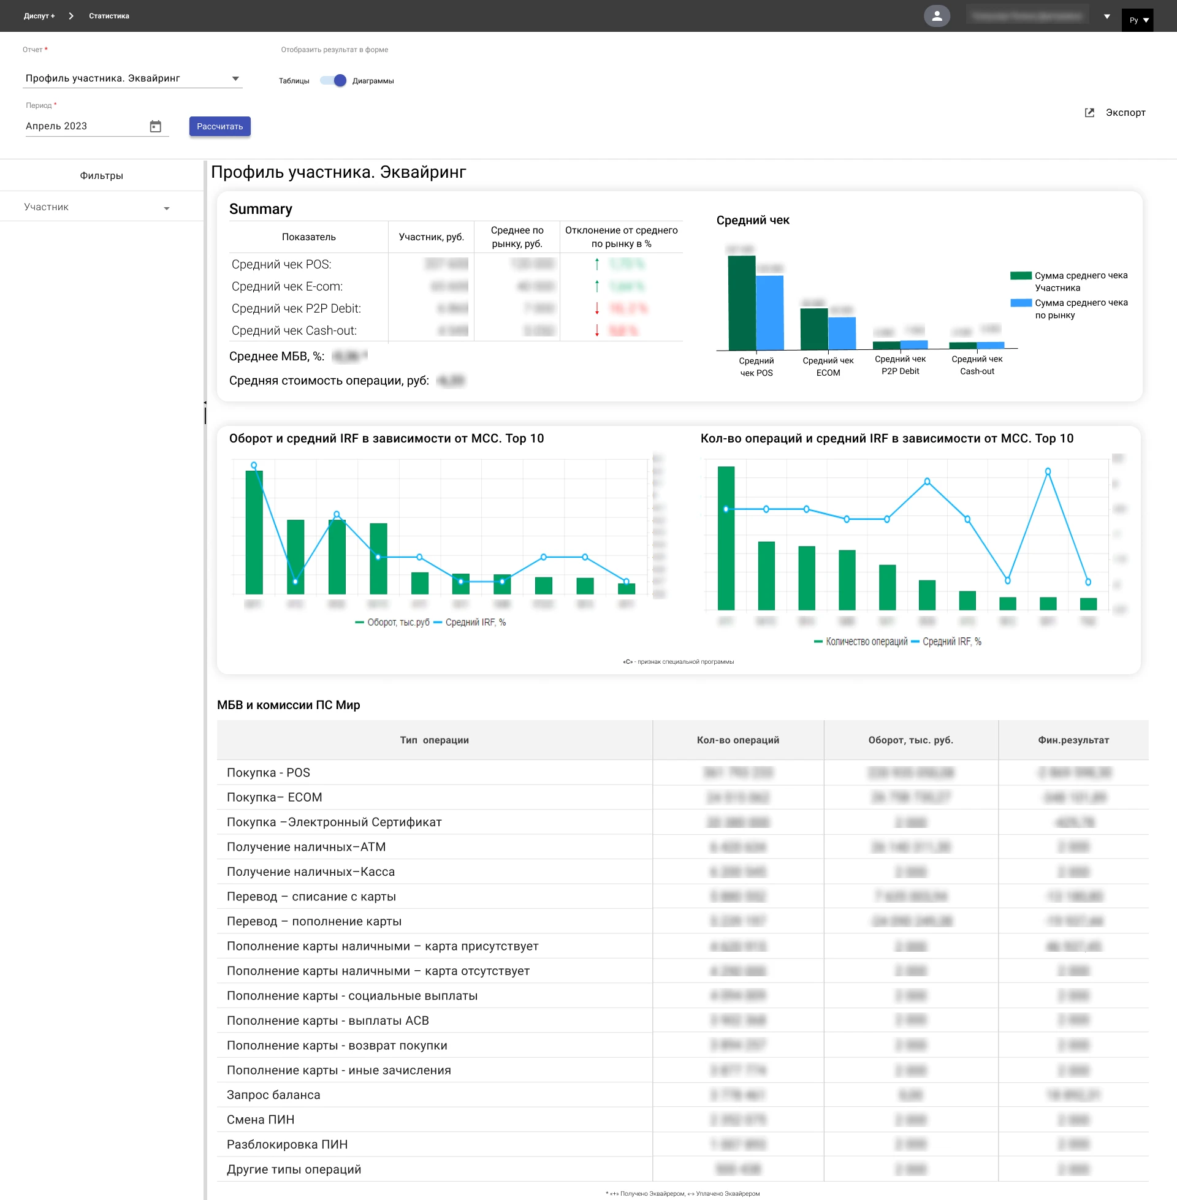Open the calendar picker for period
Screen dimensions: 1177x1200
point(155,126)
